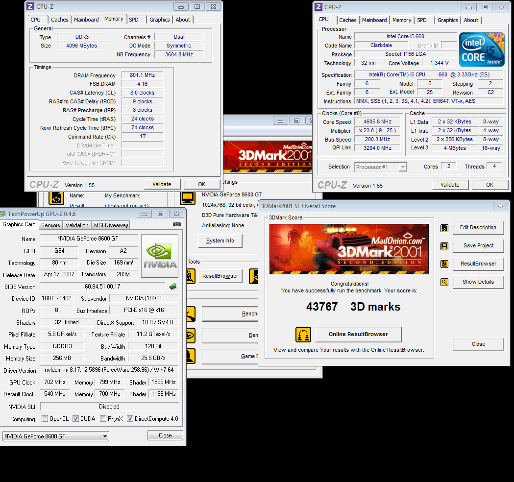The image size is (514, 482).
Task: Click the Multiplier value x 23.0
Action: (x=378, y=130)
